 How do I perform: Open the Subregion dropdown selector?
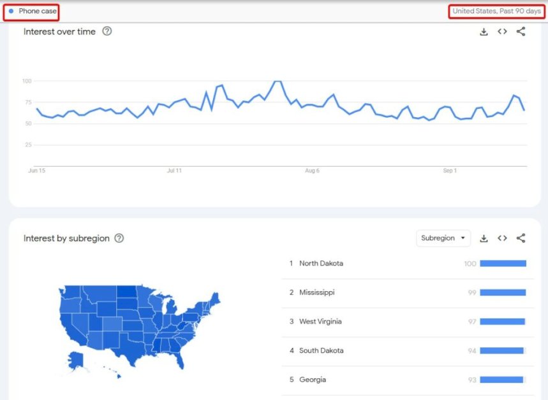(443, 238)
